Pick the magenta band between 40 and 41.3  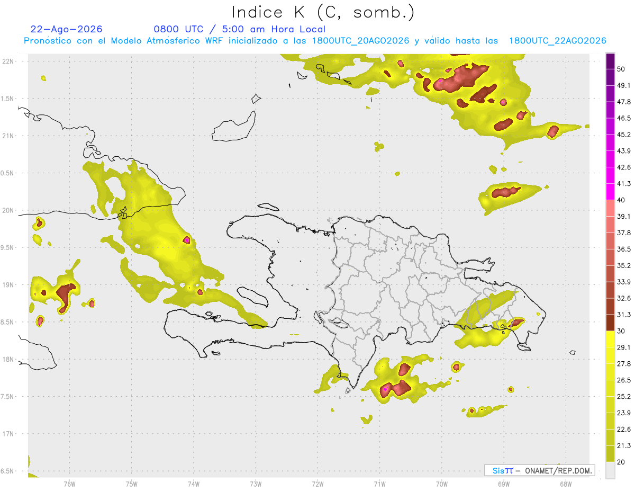pos(611,192)
